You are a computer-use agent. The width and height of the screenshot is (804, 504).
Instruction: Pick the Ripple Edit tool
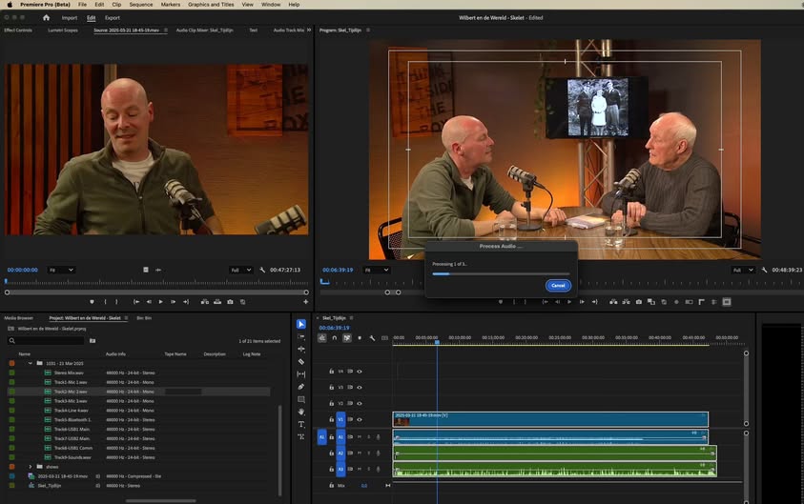point(301,350)
